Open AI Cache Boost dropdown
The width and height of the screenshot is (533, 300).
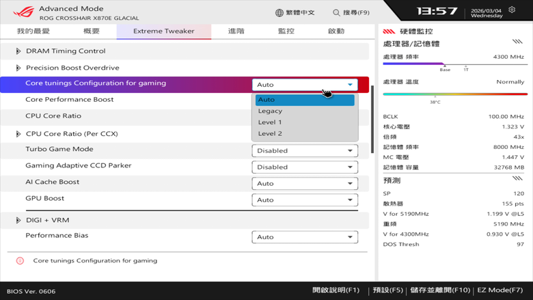(x=305, y=183)
